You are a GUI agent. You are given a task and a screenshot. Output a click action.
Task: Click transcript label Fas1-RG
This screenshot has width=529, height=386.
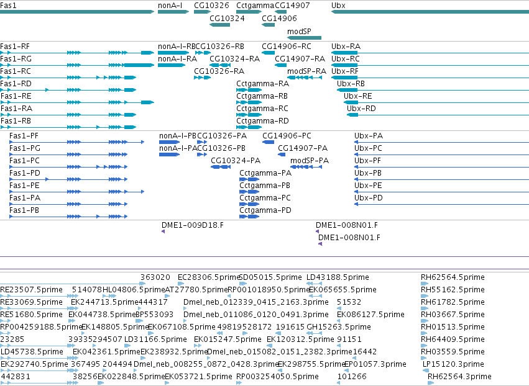(16, 58)
